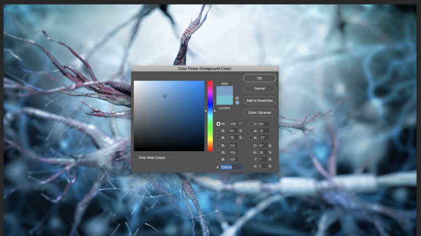Click the H field showing 208

point(234,124)
